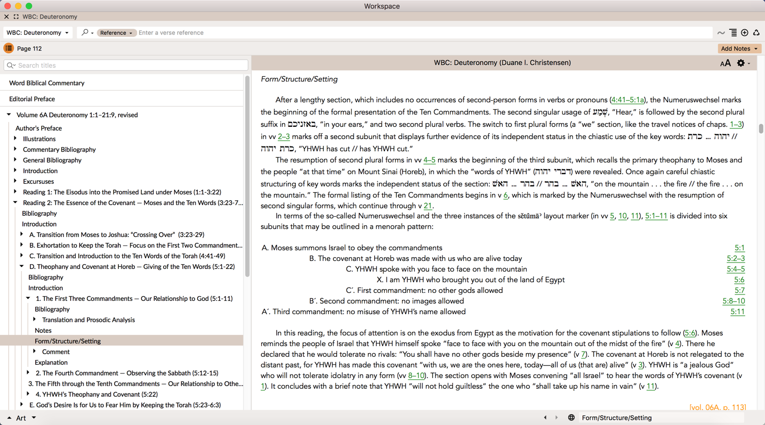Open the gear settings menu
Image resolution: width=765 pixels, height=425 pixels.
point(743,63)
